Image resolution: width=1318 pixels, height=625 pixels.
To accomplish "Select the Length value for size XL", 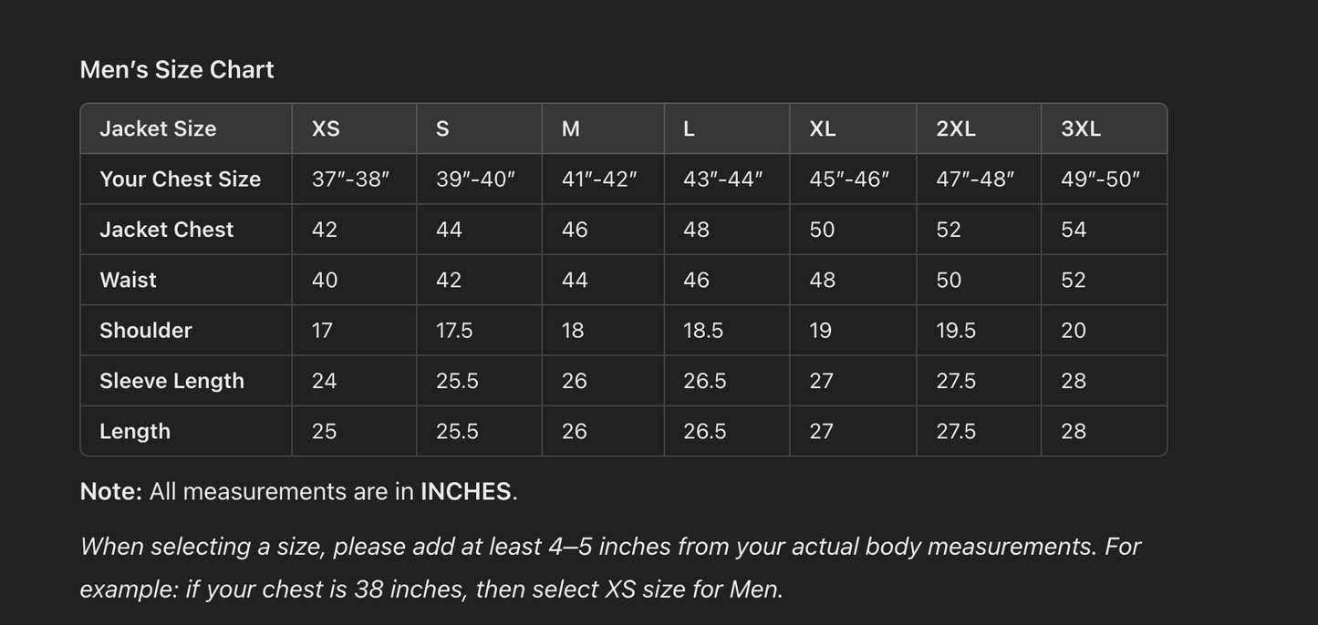I will pos(821,431).
